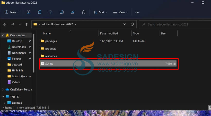
Task: Click the OneDrive cloud icon
Action: tap(7, 89)
